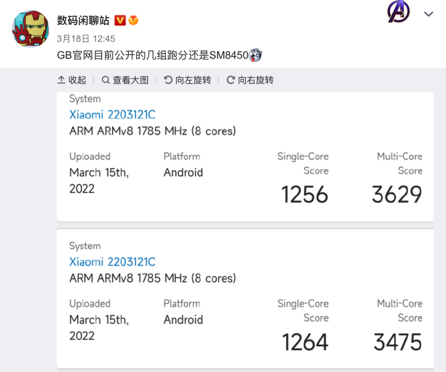
Task: Open second Xiaomi 2203121C result link
Action: [x=112, y=262]
